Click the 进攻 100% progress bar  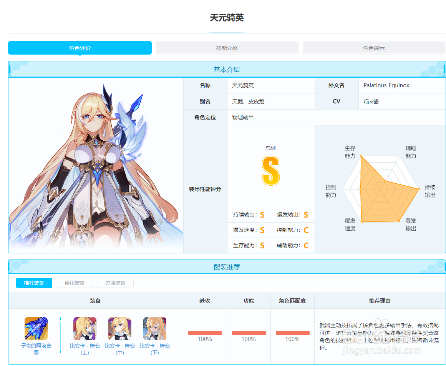[205, 333]
